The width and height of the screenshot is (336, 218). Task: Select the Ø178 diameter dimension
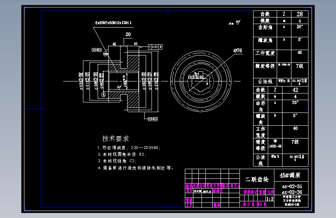156,81
